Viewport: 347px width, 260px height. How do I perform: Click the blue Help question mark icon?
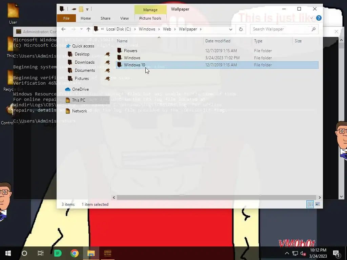click(x=319, y=18)
